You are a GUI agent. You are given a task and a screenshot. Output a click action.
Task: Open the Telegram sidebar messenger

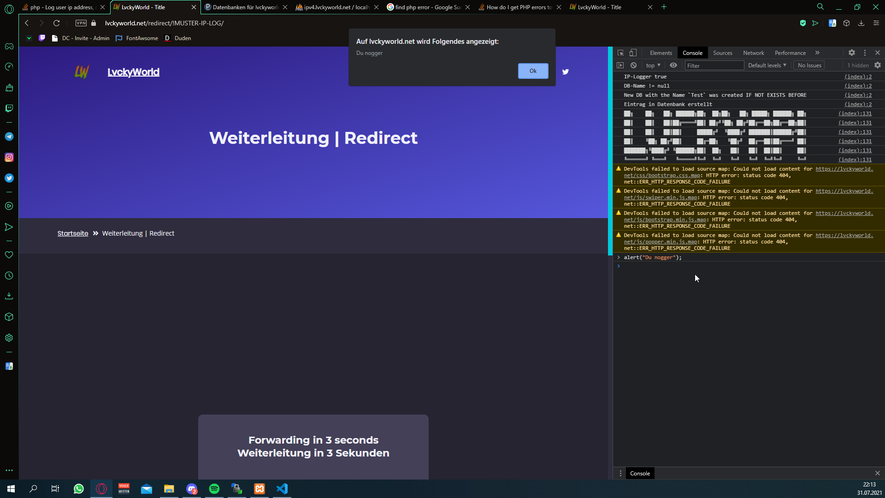pos(9,136)
